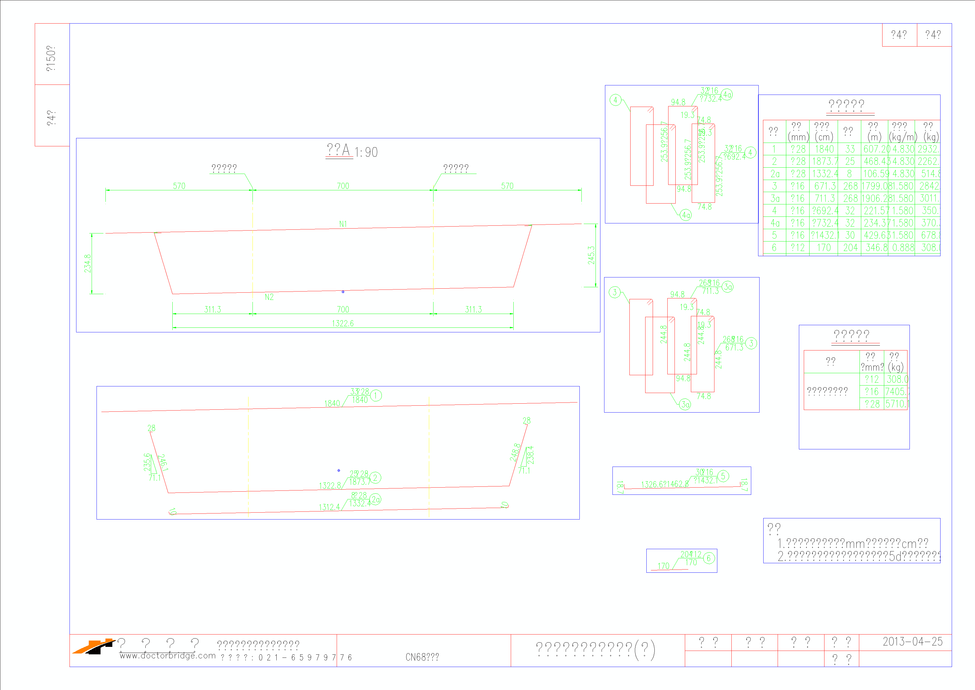The width and height of the screenshot is (975, 690).
Task: Select the 1312.4 length label
Action: [330, 507]
